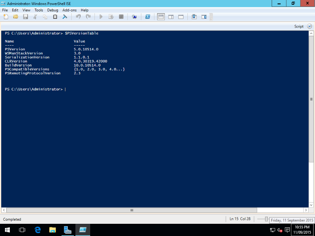The image size is (315, 236).
Task: Undo the last action via the Undo arrow
Action: tap(78, 17)
